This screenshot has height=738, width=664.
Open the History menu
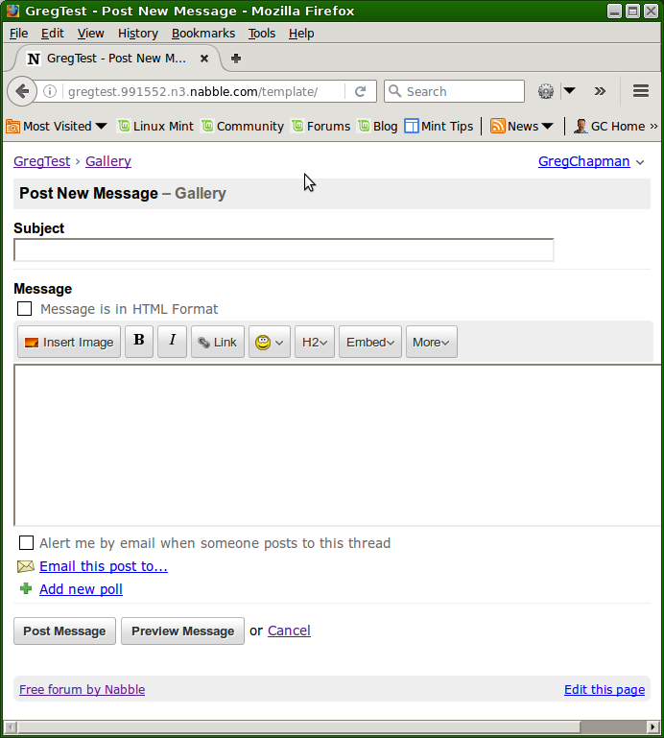137,34
